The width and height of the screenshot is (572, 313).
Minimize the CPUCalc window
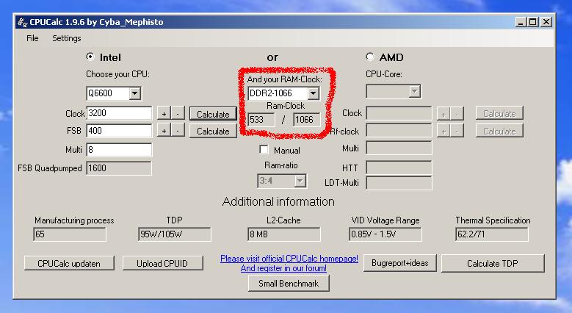click(521, 22)
